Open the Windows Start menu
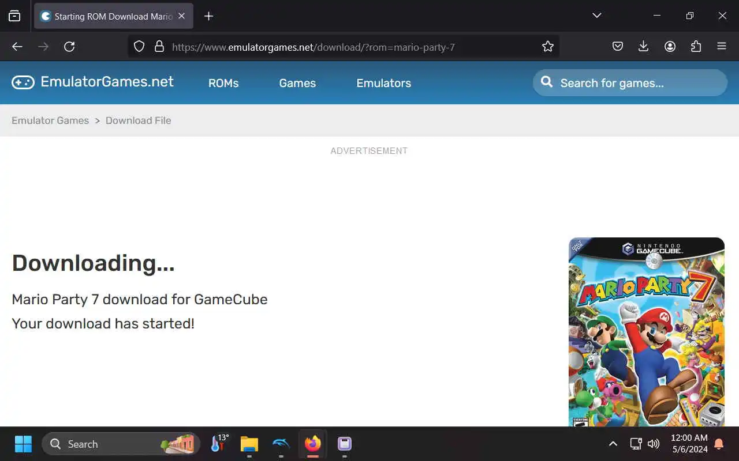Image resolution: width=739 pixels, height=461 pixels. coord(23,444)
